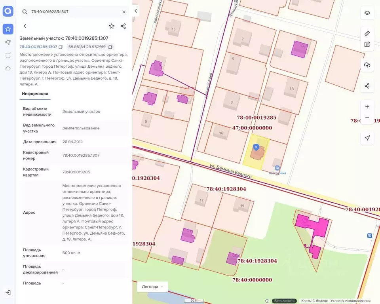Copy the cadastral number 78:40:0019285:1307
This screenshot has height=304, width=380.
pos(61,47)
